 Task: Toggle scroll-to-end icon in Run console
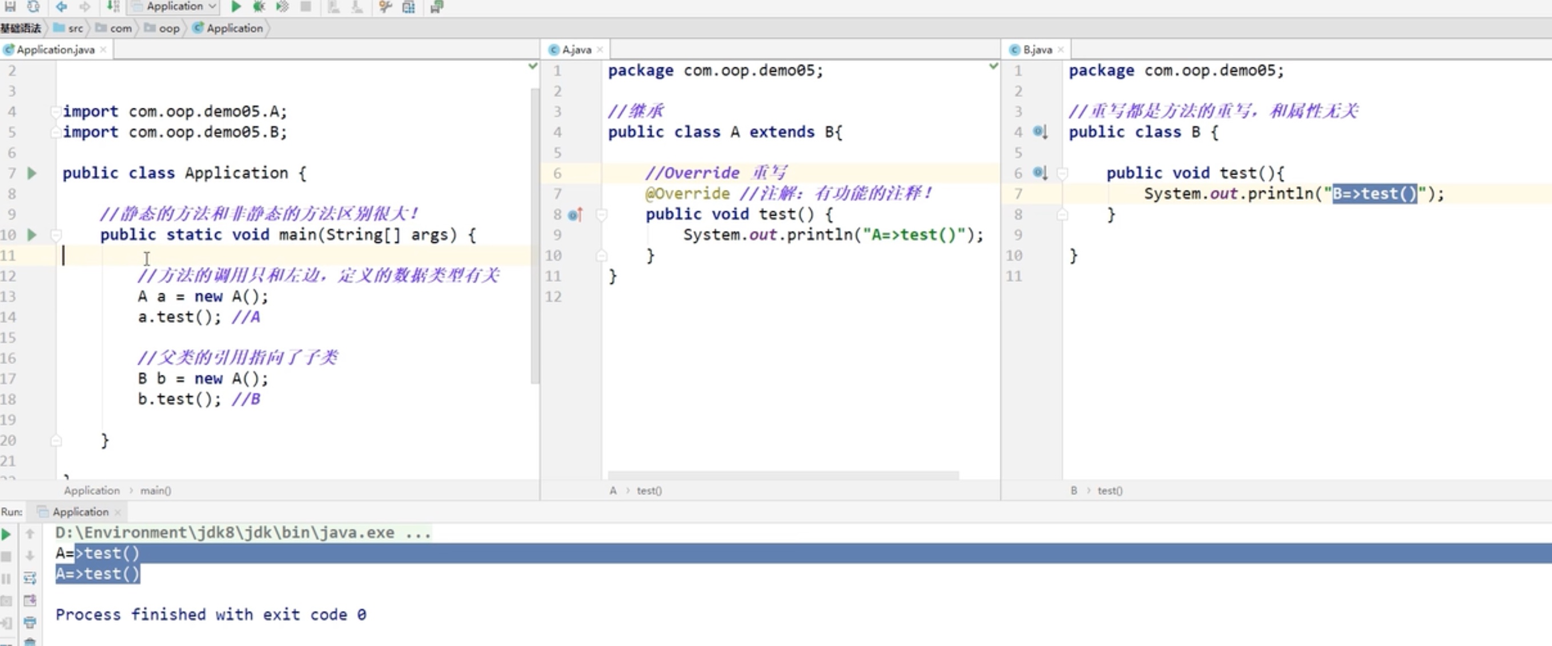pos(30,600)
